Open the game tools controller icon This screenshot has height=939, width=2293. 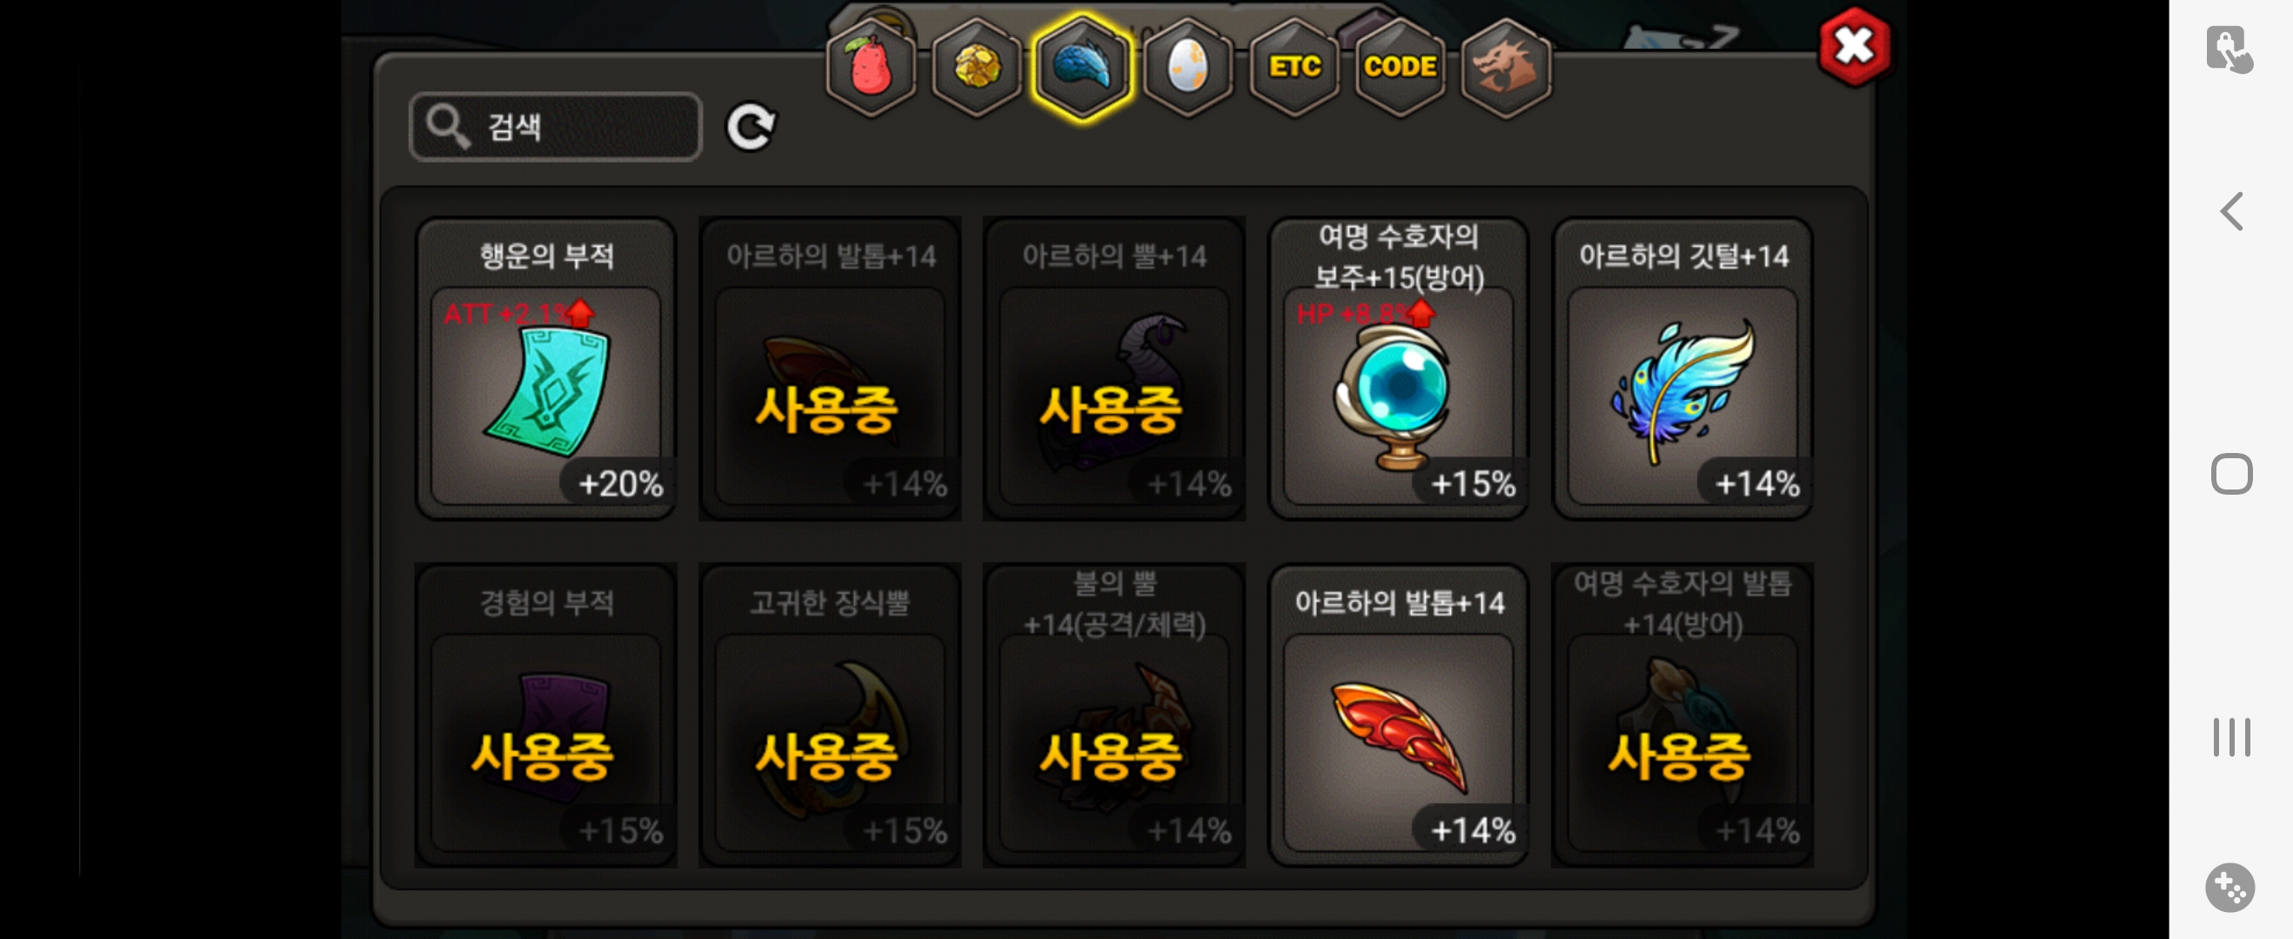(x=2229, y=888)
